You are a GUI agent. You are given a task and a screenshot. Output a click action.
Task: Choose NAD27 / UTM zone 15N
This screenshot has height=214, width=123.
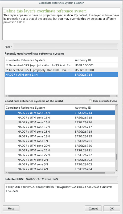point(60,118)
